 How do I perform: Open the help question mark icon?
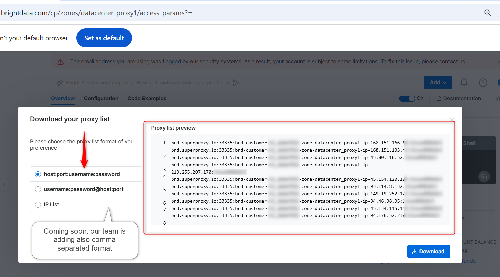tap(483, 83)
